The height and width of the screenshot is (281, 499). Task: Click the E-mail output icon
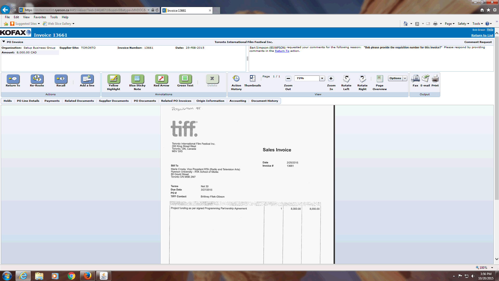[x=425, y=79]
